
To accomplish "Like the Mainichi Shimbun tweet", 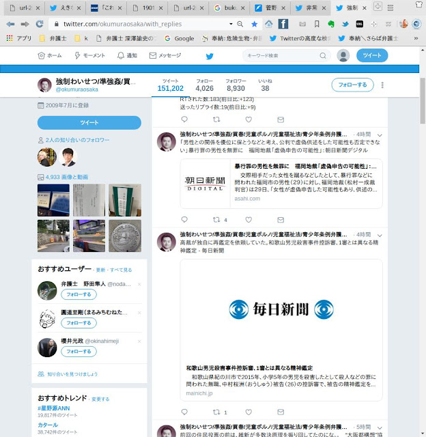I will 248,412.
